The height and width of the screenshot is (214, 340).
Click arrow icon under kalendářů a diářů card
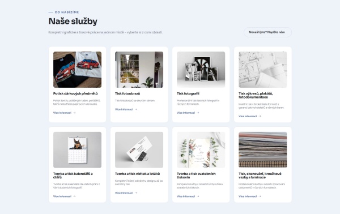click(x=74, y=196)
